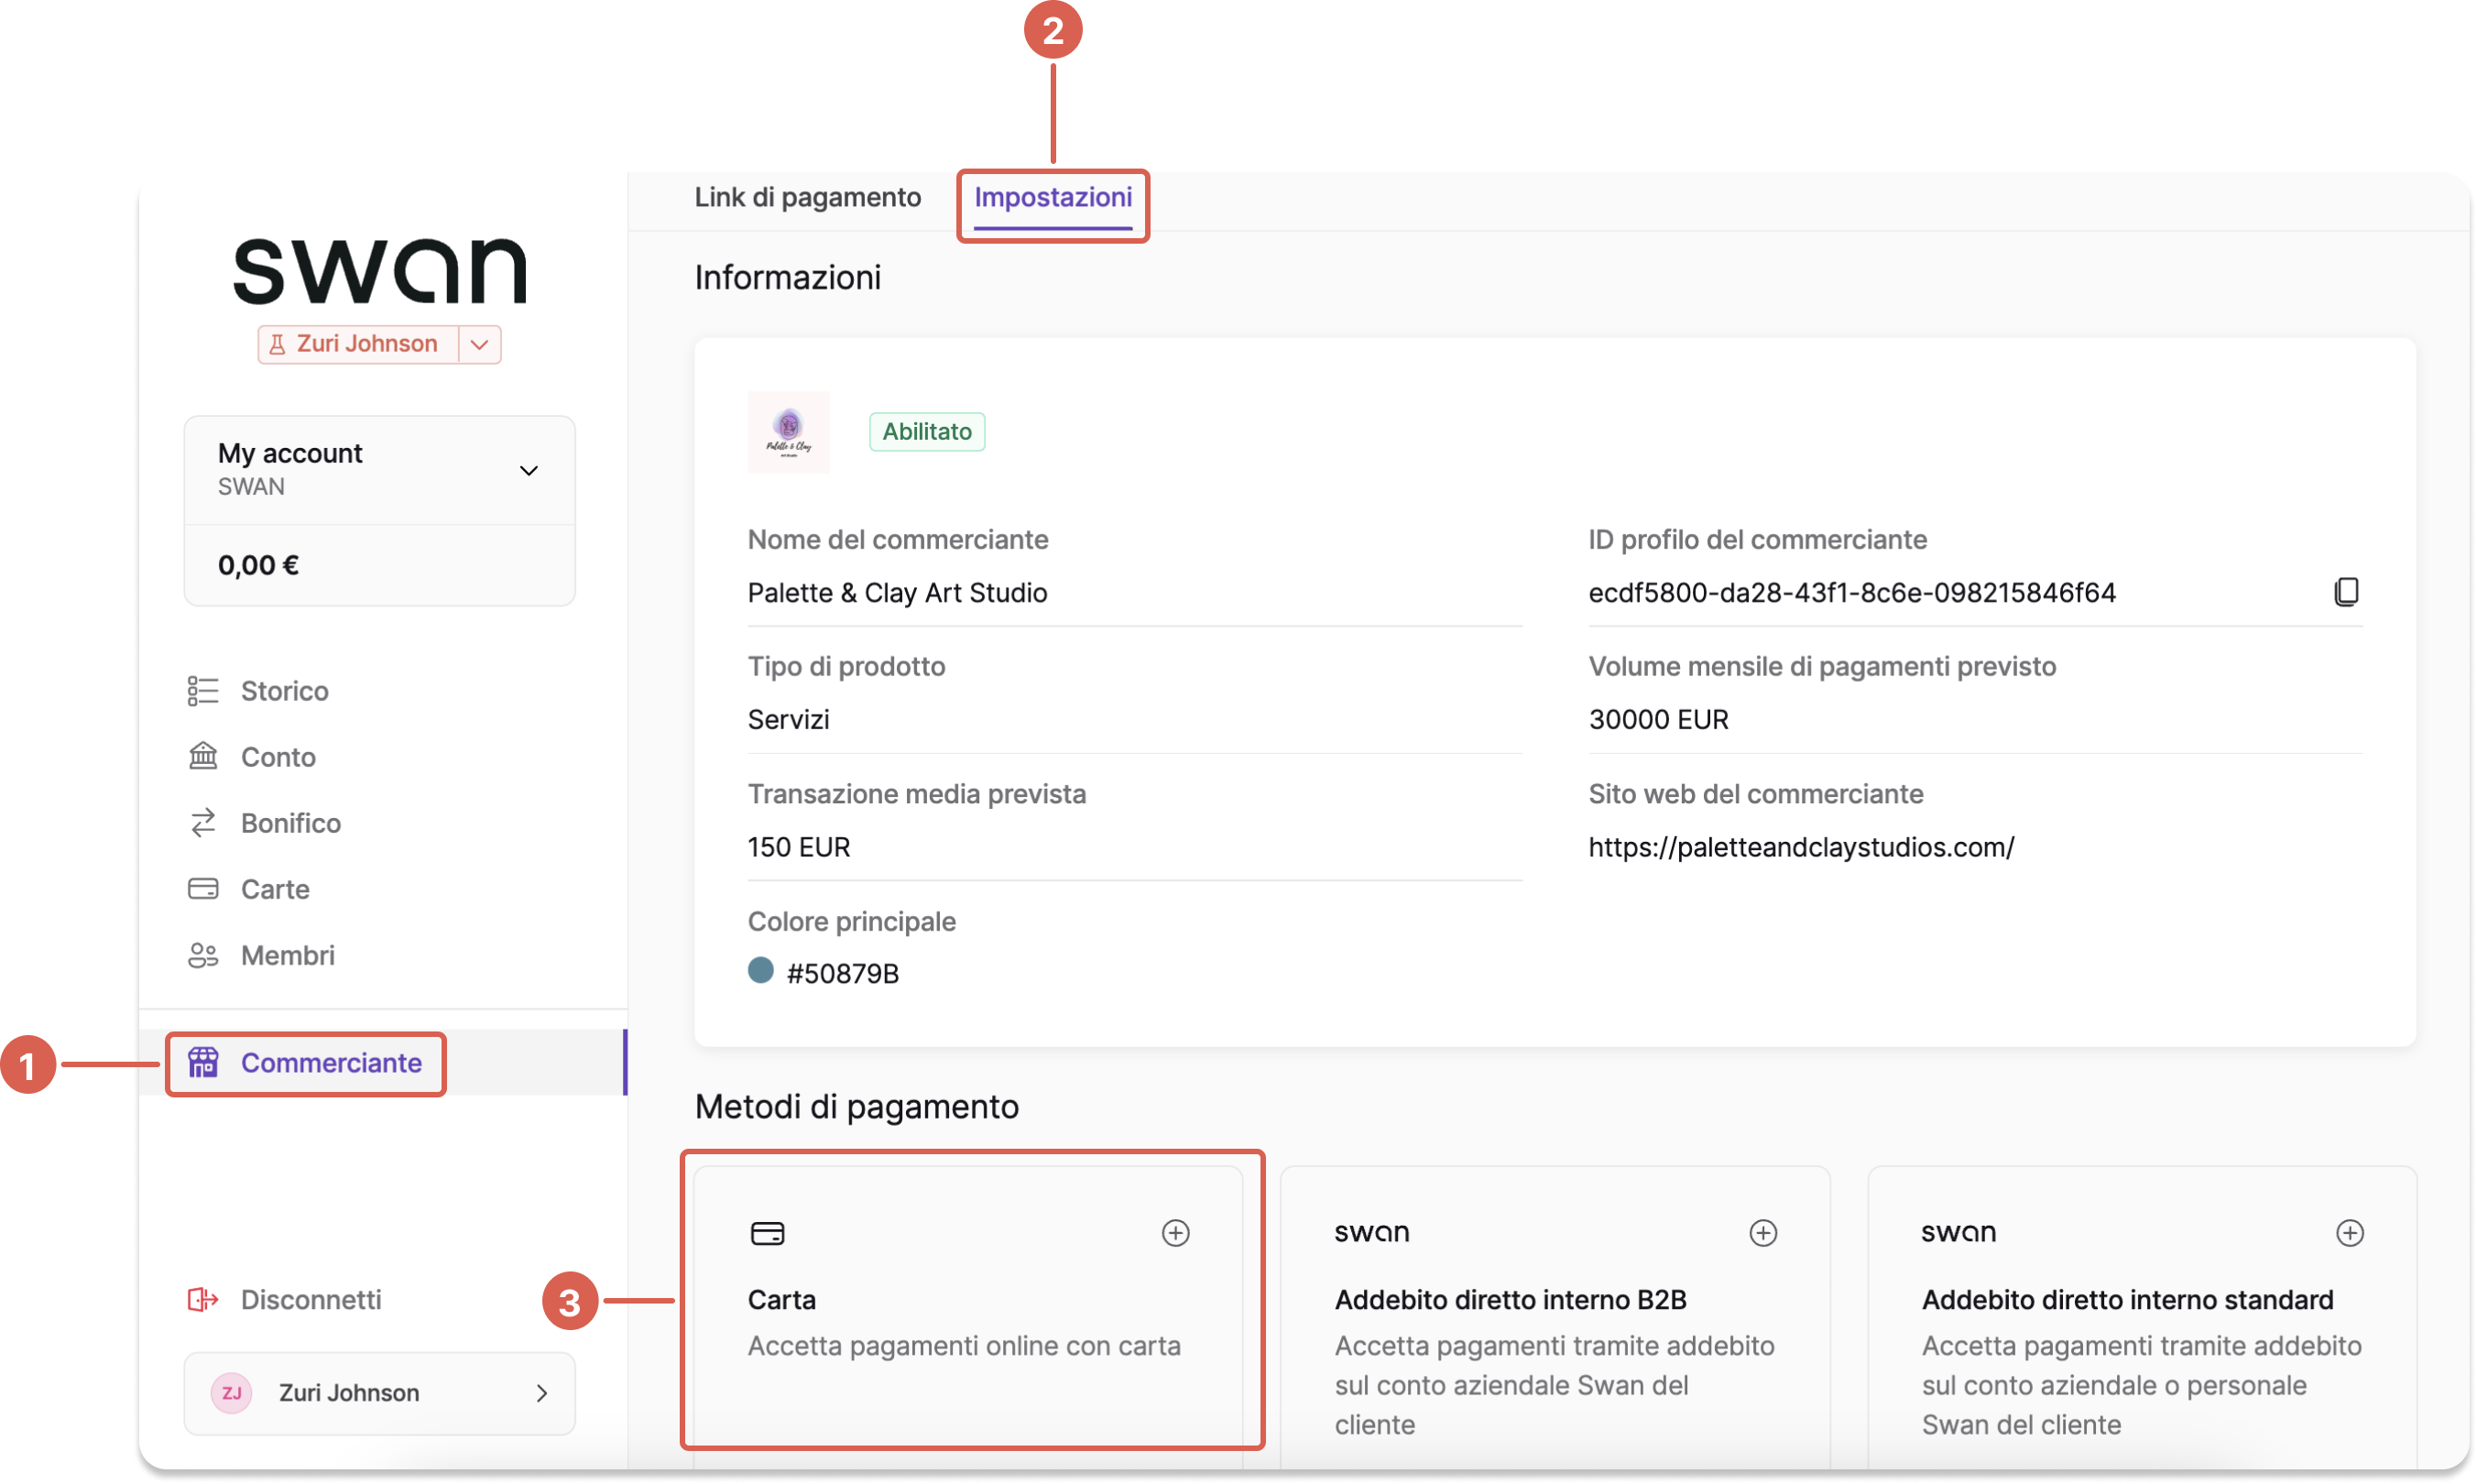Expand the My account selector
Screen dimensions: 2477x1484
pyautogui.click(x=379, y=470)
